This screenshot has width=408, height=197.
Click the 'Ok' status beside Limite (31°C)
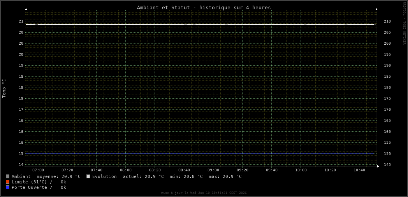pos(63,182)
